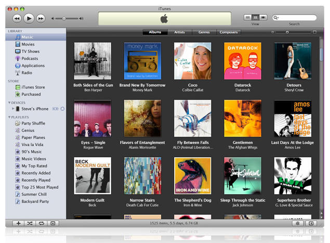This screenshot has height=243, width=330.
Task: Show or hide the artwork viewer
Action: point(53,223)
